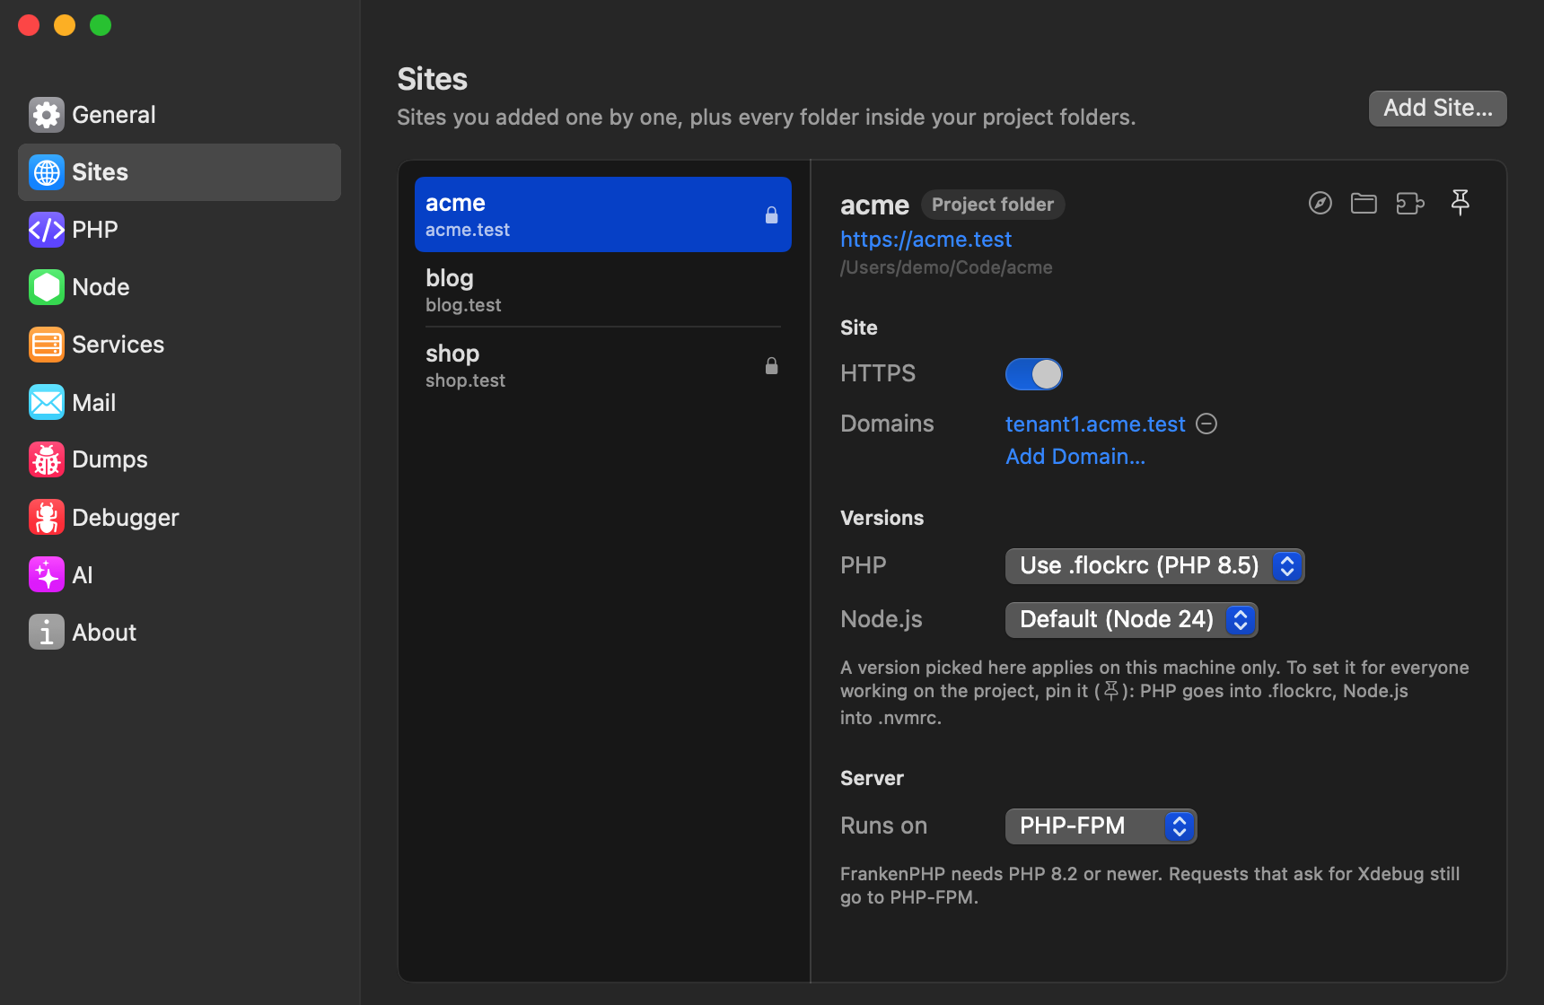1544x1005 pixels.
Task: Open the https://acme.test link
Action: [926, 240]
